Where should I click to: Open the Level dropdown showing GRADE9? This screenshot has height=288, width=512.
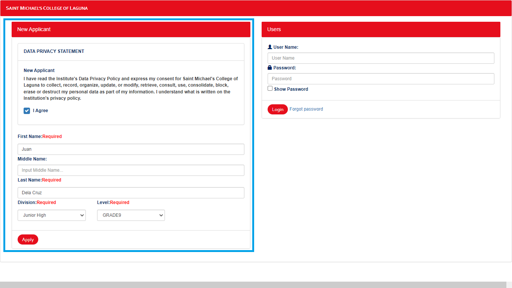(x=130, y=215)
